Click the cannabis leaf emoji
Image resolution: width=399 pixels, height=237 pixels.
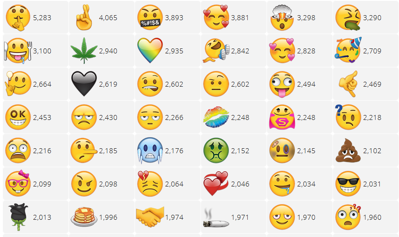click(x=84, y=51)
